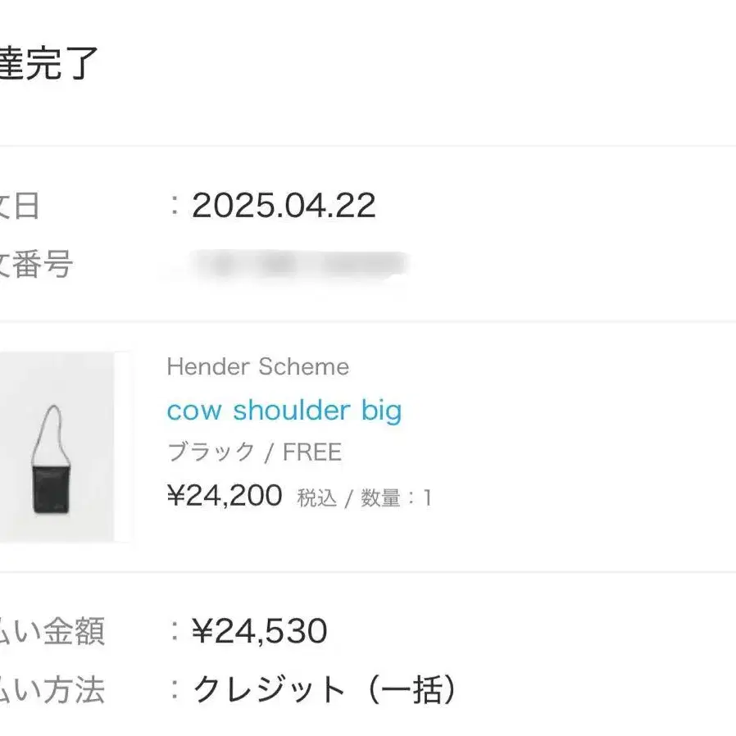Click the ¥24,530 payment total
Viewport: 736px width, 736px height.
pyautogui.click(x=259, y=631)
